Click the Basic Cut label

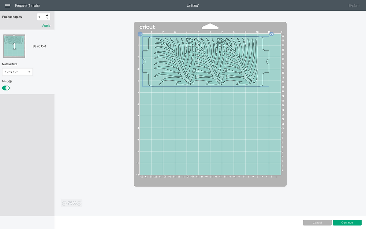(39, 46)
